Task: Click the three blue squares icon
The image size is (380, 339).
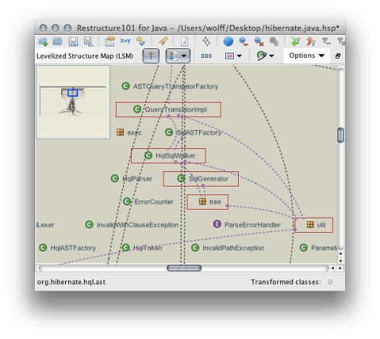Action: point(206,56)
